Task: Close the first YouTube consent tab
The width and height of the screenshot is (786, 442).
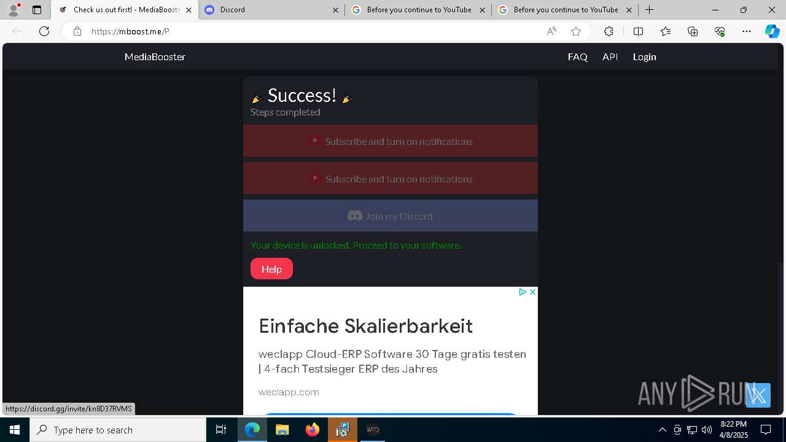Action: click(x=482, y=10)
